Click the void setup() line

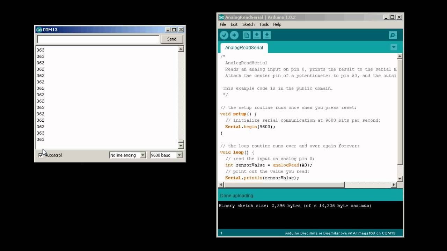pos(239,114)
